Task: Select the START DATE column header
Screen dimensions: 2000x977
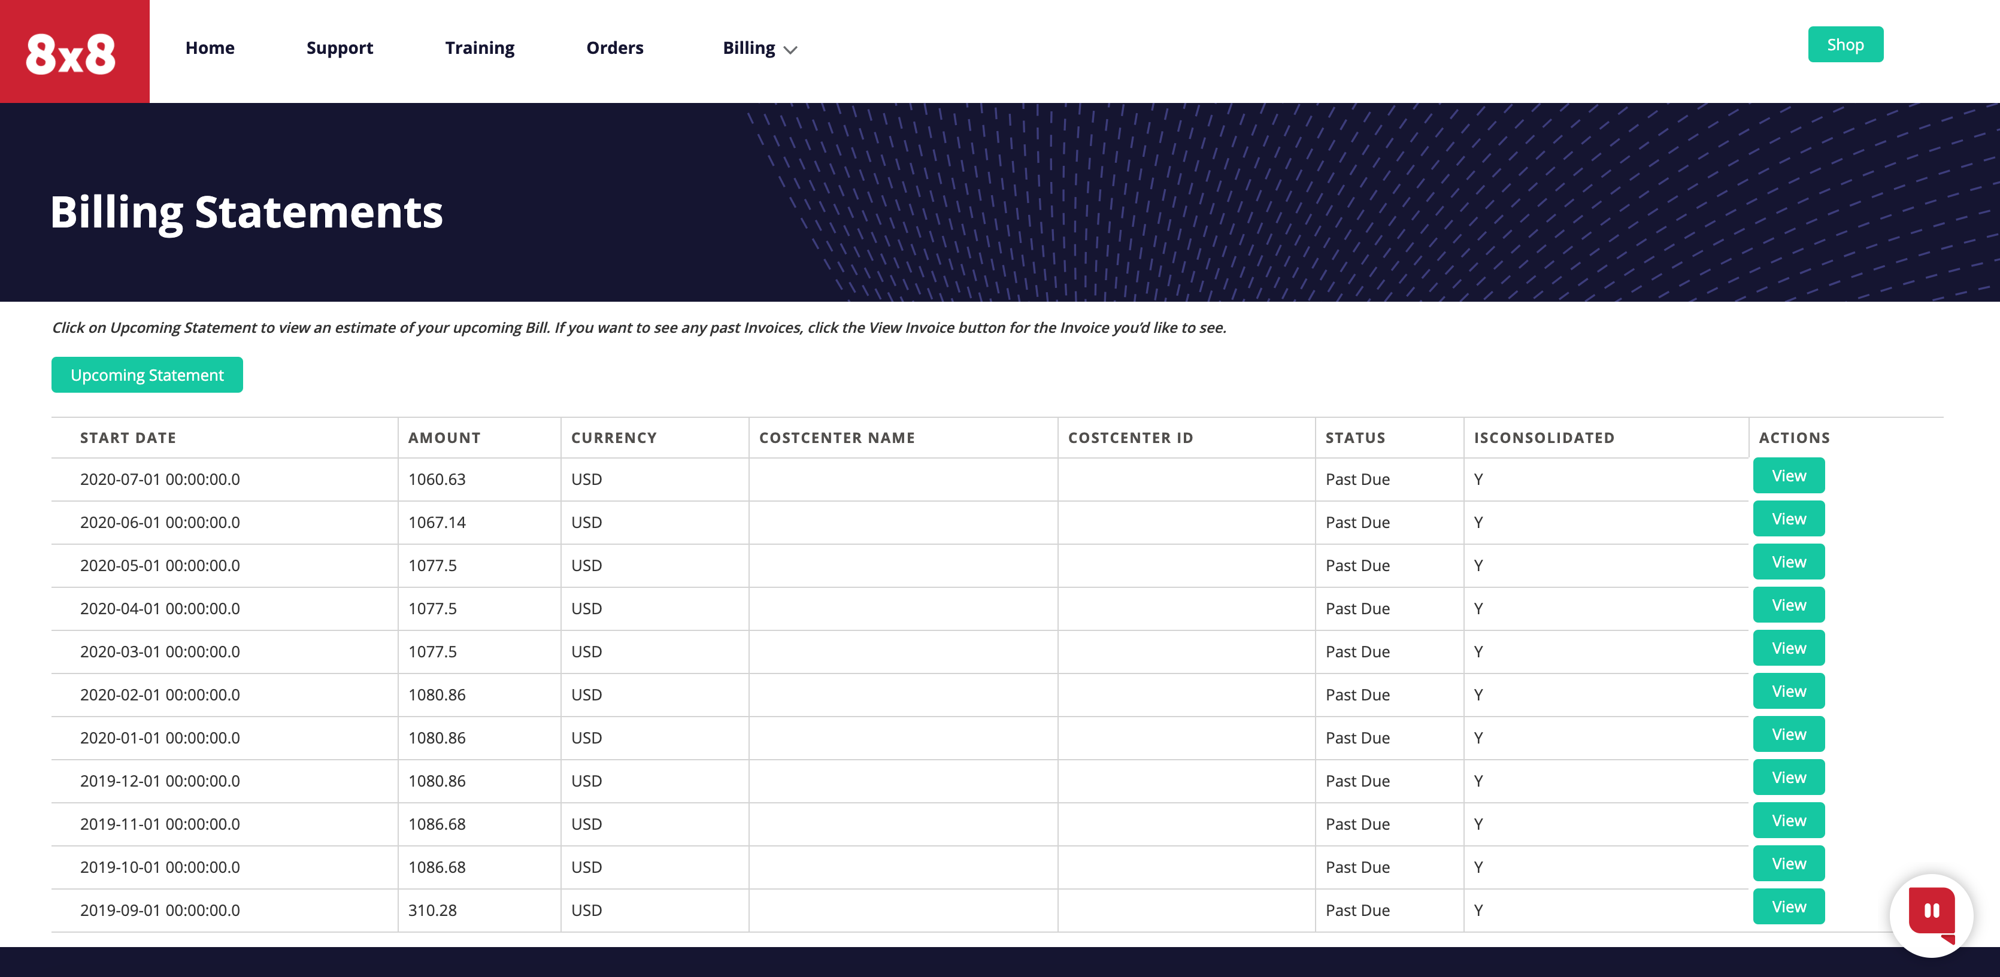Action: [128, 438]
